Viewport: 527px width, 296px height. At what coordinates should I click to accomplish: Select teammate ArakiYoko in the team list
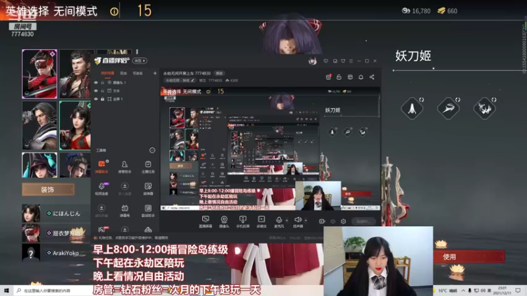point(56,253)
